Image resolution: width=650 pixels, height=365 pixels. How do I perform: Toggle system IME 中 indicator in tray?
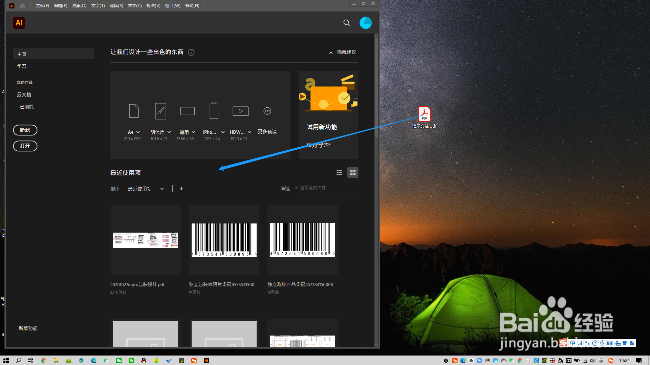[x=601, y=361]
